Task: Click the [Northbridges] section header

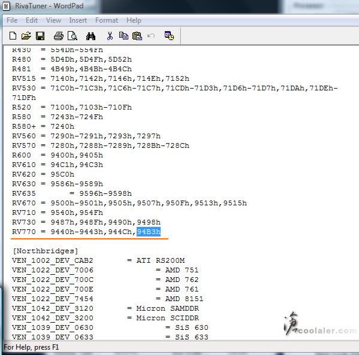Action: (x=46, y=251)
